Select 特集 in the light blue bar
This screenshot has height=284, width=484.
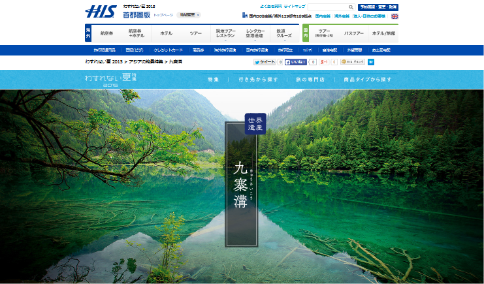214,80
